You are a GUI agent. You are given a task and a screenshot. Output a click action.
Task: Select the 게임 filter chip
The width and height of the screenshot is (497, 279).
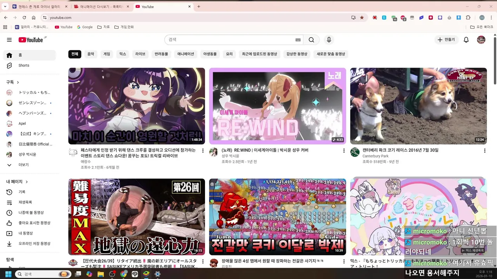(x=106, y=54)
